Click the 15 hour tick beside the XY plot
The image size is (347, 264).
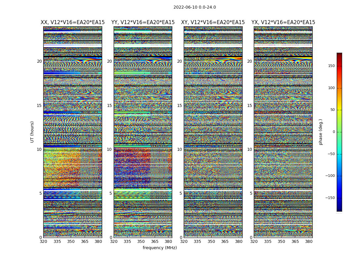pos(180,105)
